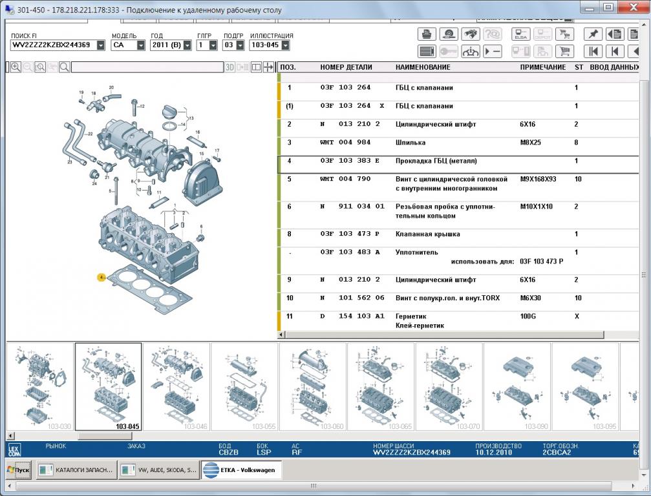Click the zoom area magnifier icon
This screenshot has height=496, width=651.
(40, 67)
